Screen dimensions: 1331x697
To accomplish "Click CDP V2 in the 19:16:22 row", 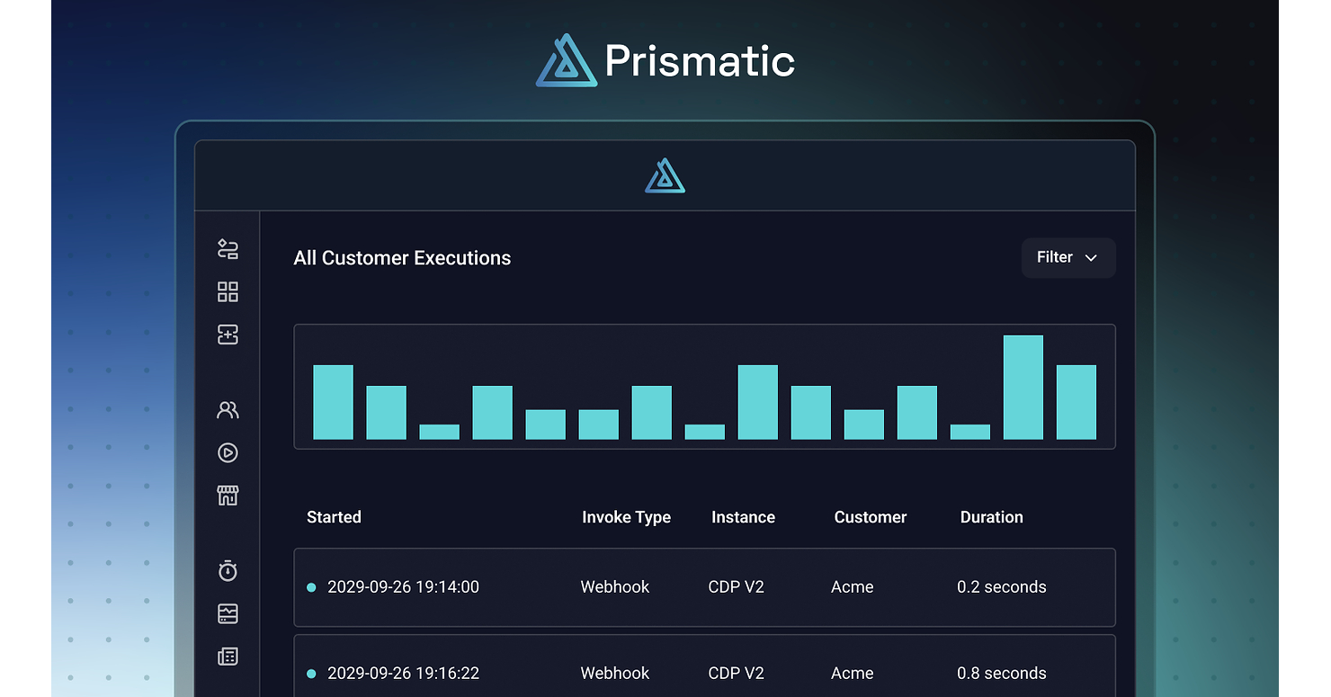I will [x=737, y=674].
